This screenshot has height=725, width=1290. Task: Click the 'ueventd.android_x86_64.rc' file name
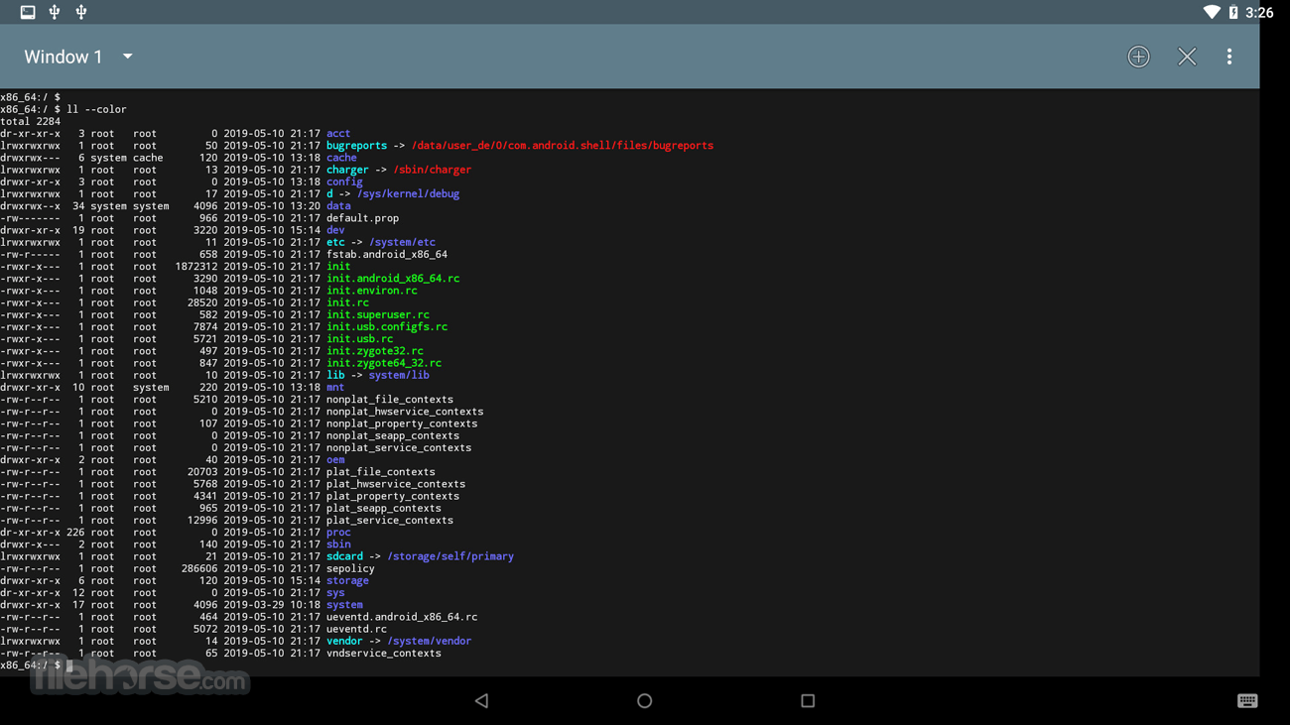pos(402,617)
